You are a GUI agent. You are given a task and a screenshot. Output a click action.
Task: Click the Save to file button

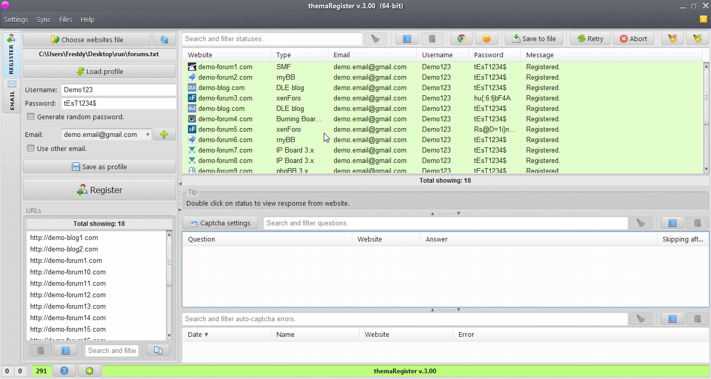coord(534,39)
